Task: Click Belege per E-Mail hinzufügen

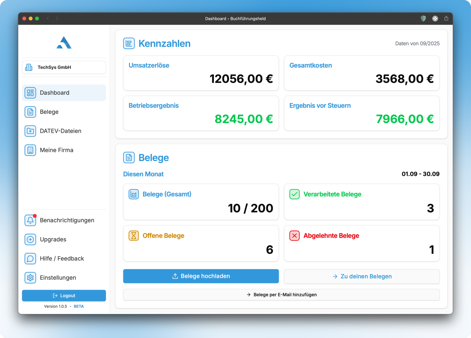Action: click(x=281, y=295)
